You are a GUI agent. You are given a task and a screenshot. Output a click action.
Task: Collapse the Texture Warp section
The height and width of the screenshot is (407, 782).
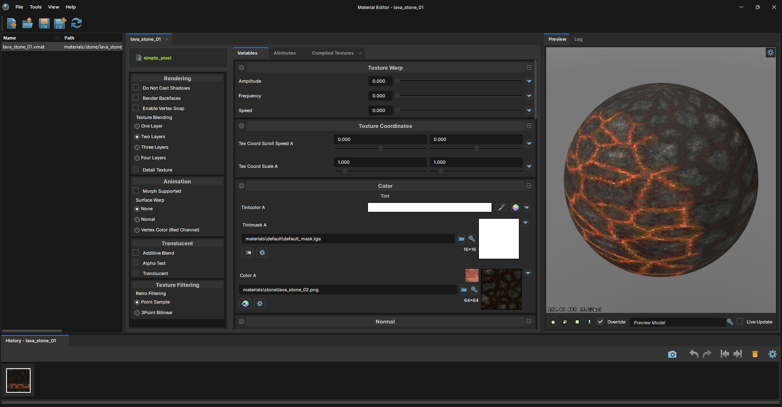[x=529, y=68]
